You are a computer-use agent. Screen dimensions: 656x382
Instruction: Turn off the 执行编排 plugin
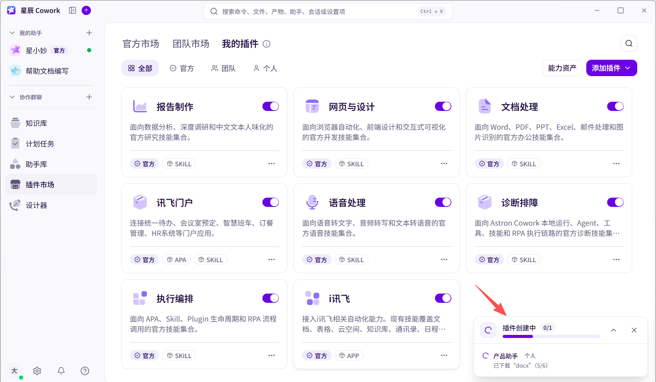[271, 298]
